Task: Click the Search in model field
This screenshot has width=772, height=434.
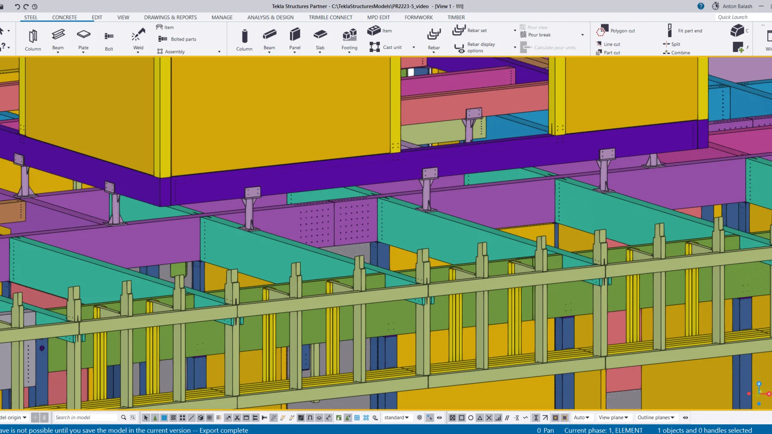Action: [x=86, y=418]
